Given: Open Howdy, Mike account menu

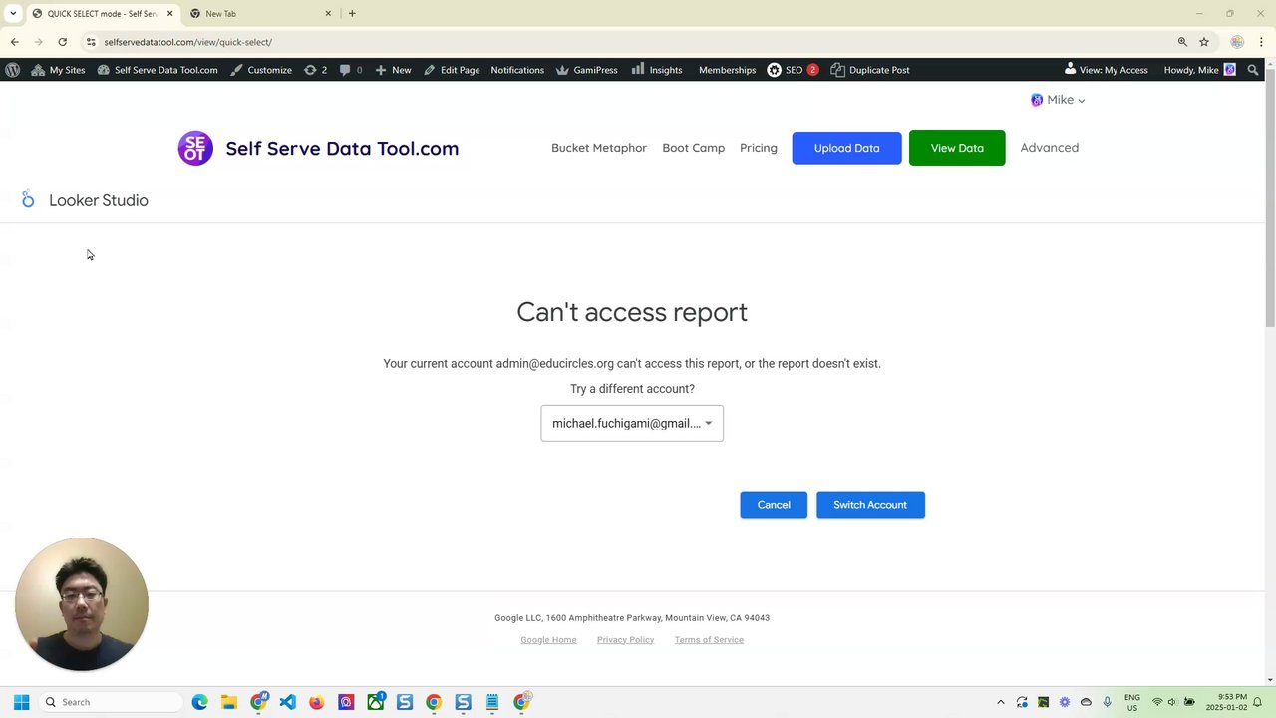Looking at the screenshot, I should (x=1200, y=70).
